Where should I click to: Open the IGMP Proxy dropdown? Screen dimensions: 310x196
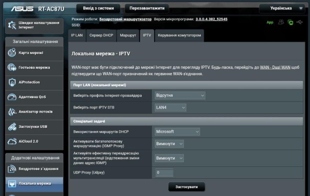point(169,144)
